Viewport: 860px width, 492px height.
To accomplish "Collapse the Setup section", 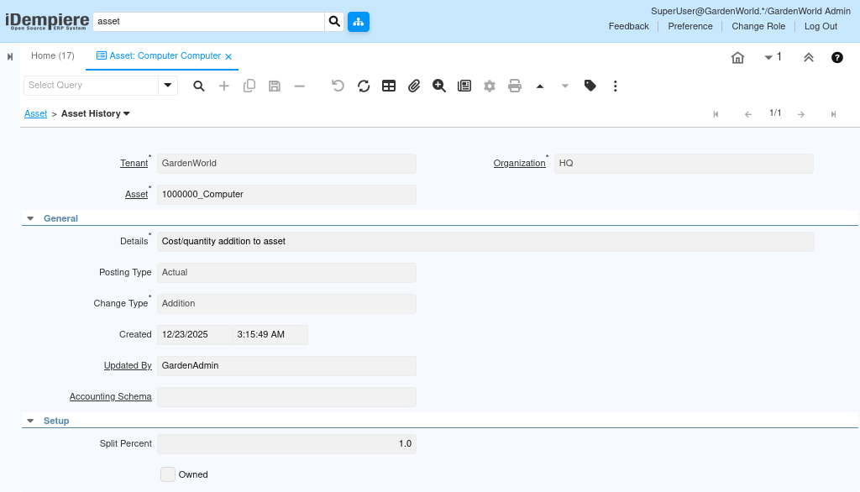I will tap(31, 421).
